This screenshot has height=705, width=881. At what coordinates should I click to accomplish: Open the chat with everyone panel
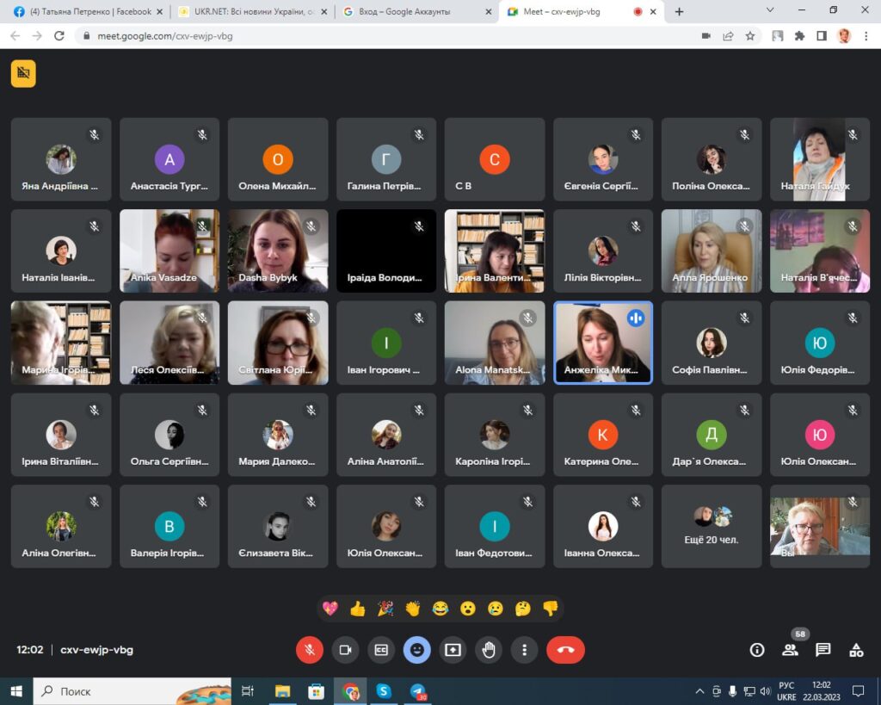(823, 650)
